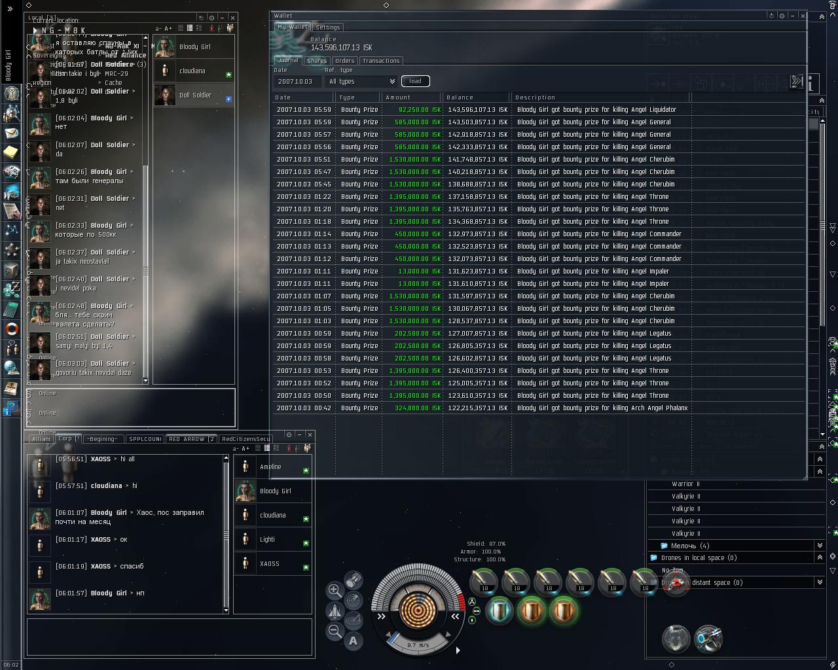Screen dimensions: 838x670
Task: Select cloudiana in Local member list
Action: point(194,71)
